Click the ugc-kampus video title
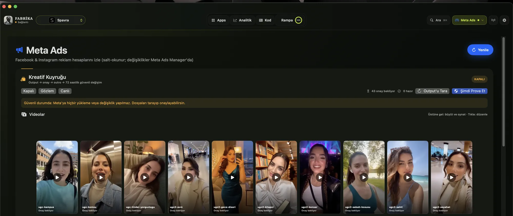Image resolution: width=513 pixels, height=216 pixels. click(x=46, y=207)
